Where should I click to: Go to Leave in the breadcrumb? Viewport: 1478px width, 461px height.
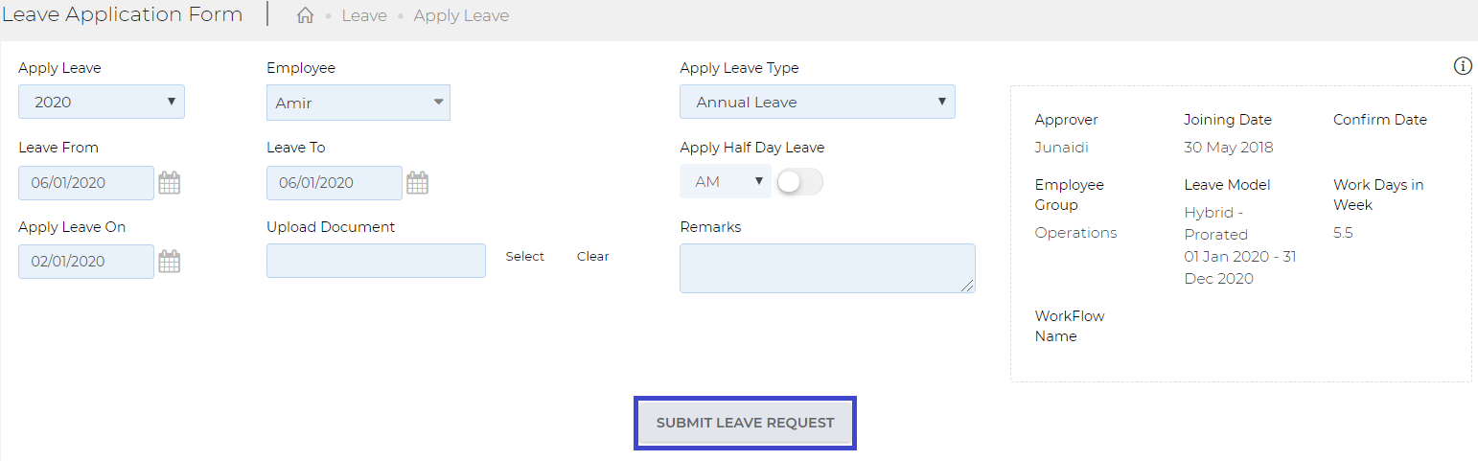coord(364,15)
